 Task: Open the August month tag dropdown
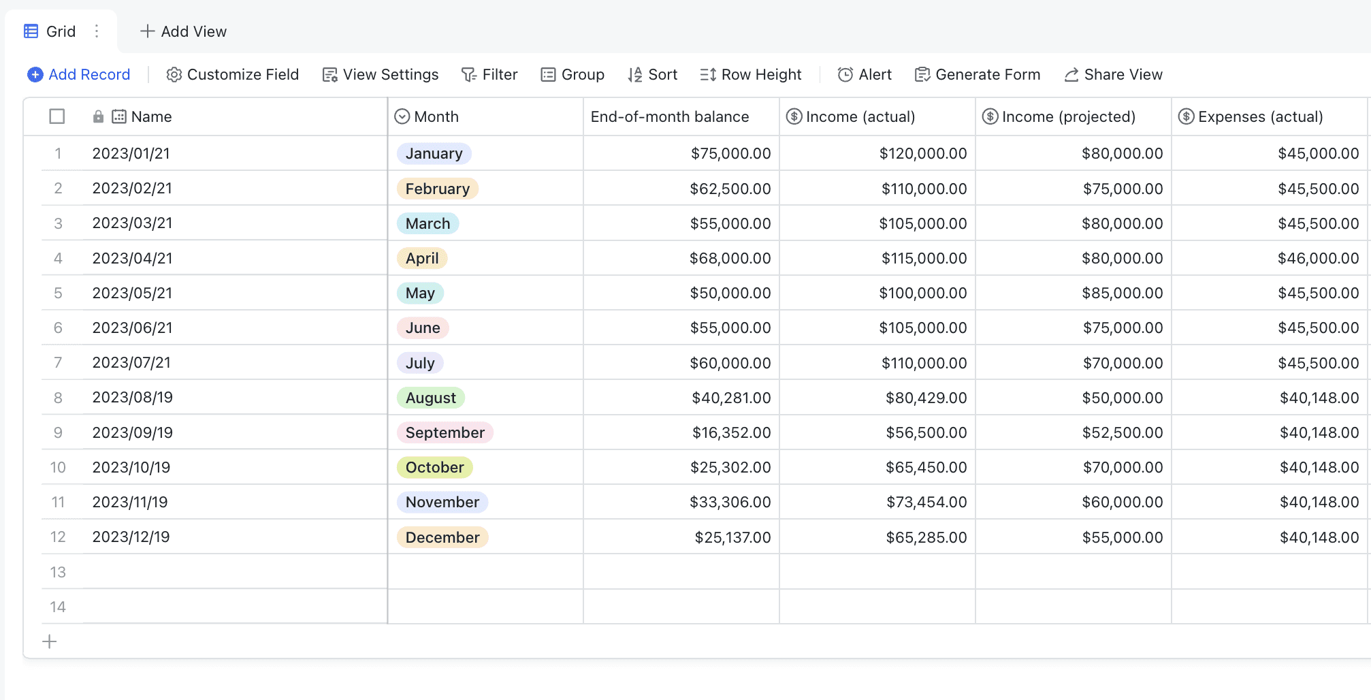[431, 398]
